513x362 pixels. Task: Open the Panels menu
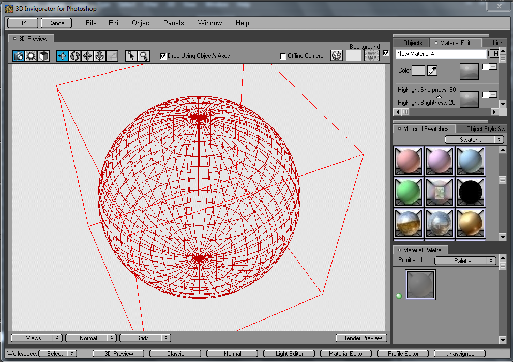tap(174, 23)
